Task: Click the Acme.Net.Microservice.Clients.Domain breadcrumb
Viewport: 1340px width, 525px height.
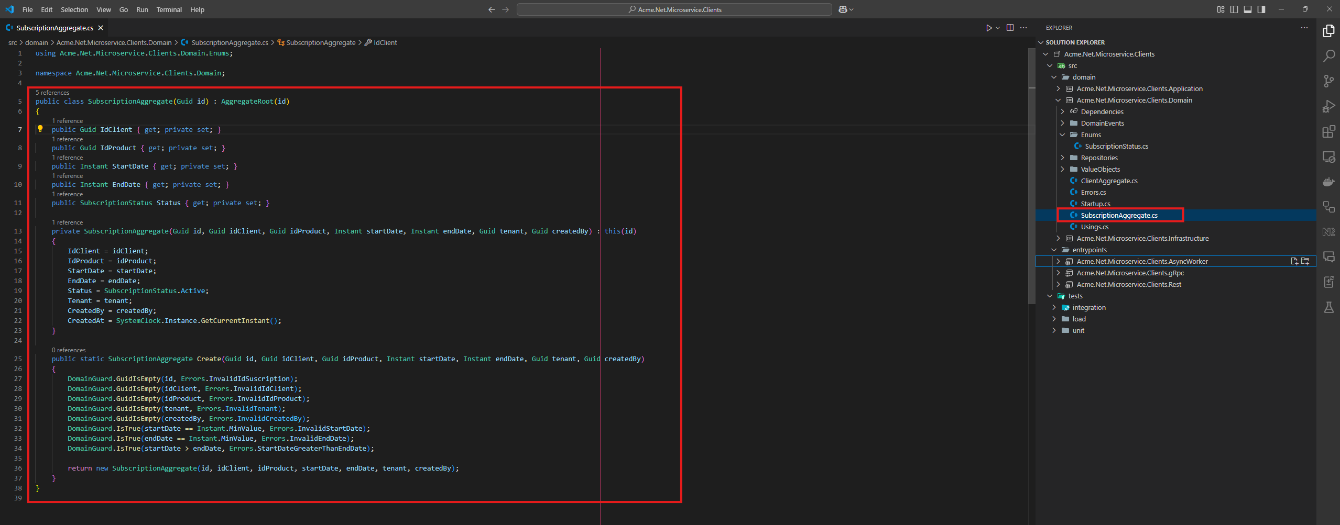Action: (x=114, y=42)
